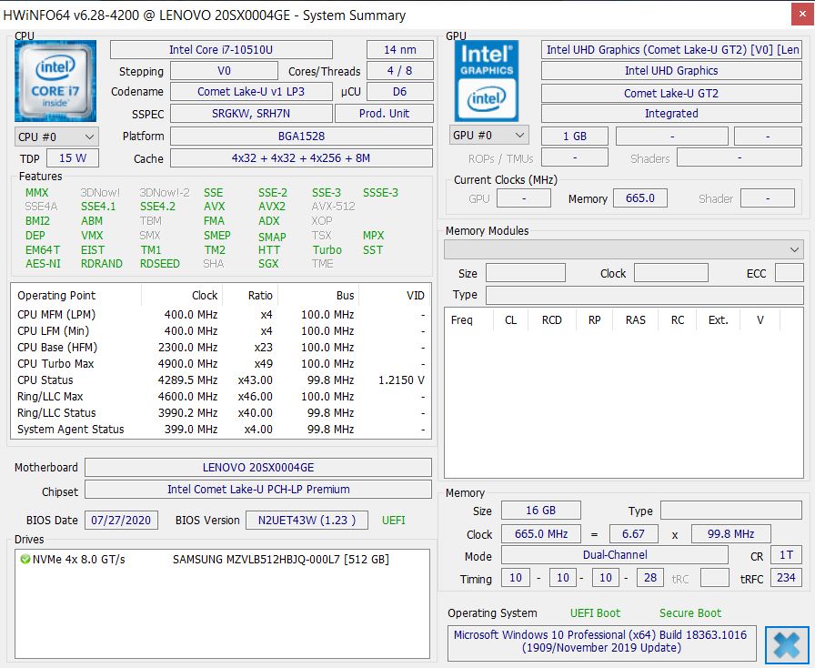Click the Stepping V0 field
Image resolution: width=815 pixels, height=668 pixels.
point(224,71)
